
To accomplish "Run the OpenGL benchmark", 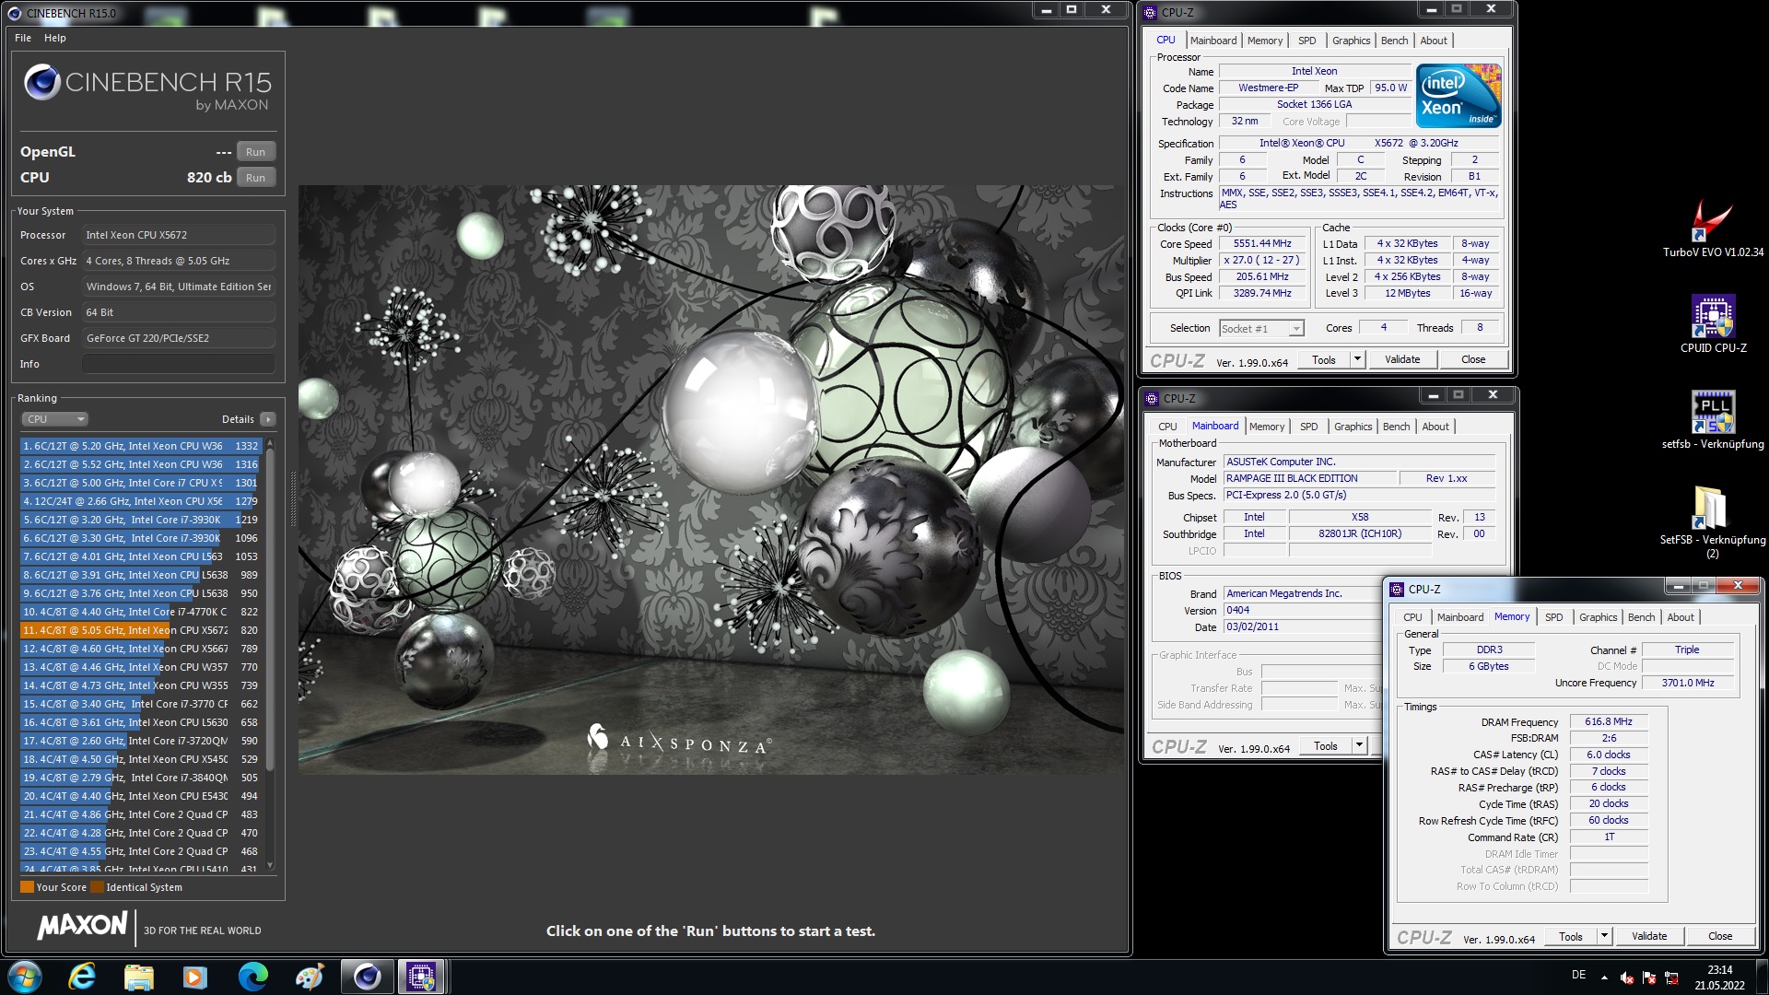I will click(255, 152).
